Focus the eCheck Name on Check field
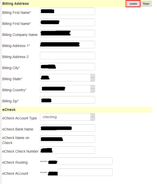Screen dimensions: 157x184 click(x=67, y=139)
